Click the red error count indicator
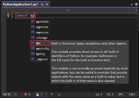This screenshot has height=98, width=139. click(x=27, y=94)
